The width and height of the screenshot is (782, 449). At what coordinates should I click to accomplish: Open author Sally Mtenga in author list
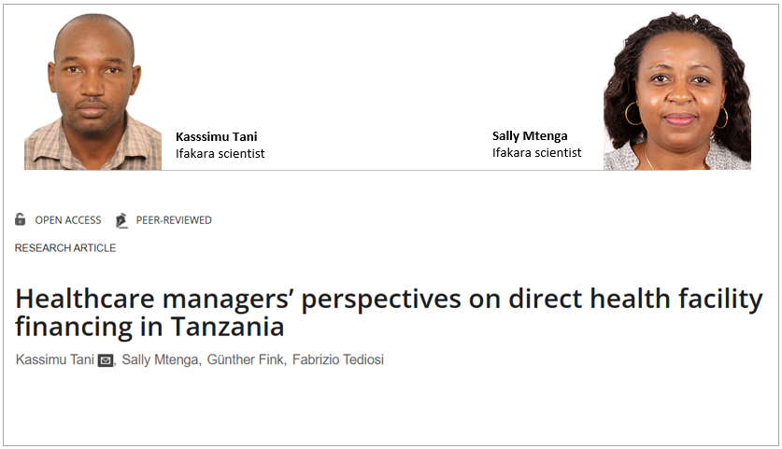(160, 359)
